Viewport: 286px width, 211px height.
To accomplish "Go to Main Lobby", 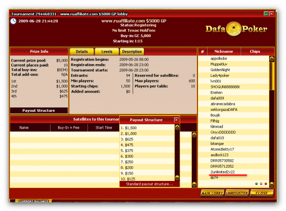I will 212,193.
